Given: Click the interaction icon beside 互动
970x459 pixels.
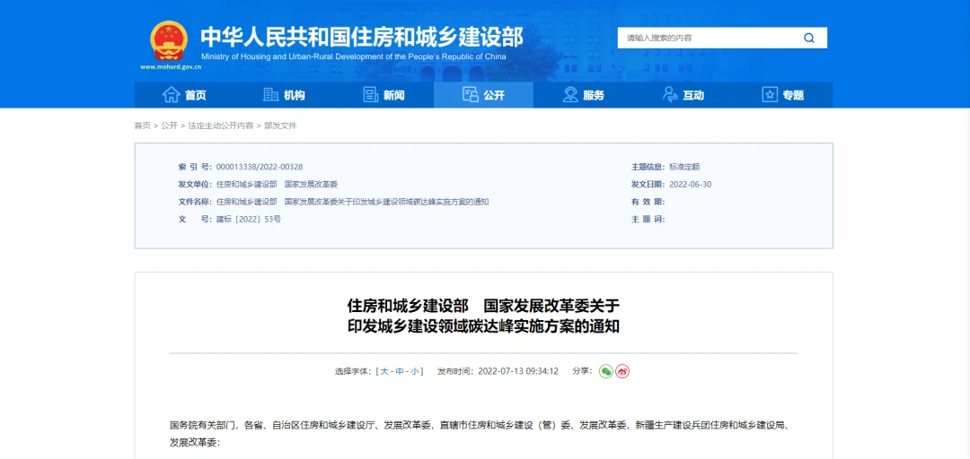Looking at the screenshot, I should [670, 95].
